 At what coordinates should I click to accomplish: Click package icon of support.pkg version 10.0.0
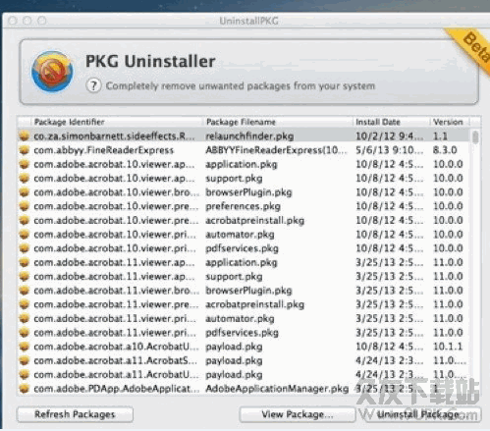(x=24, y=178)
